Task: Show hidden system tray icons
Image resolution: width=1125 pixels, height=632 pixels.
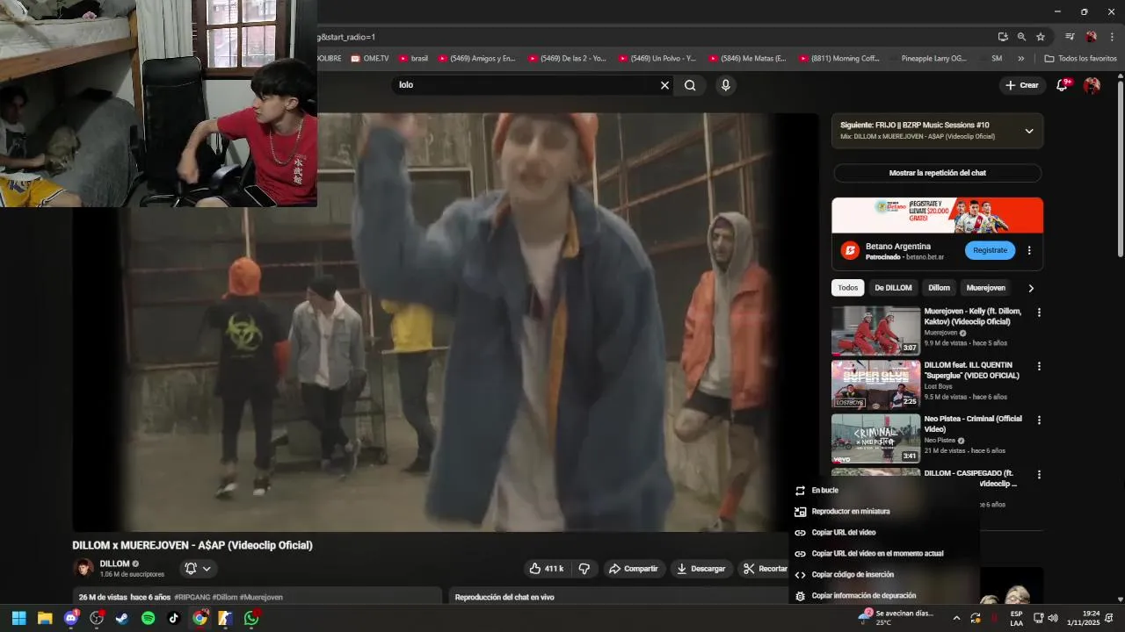Action: coord(956,618)
